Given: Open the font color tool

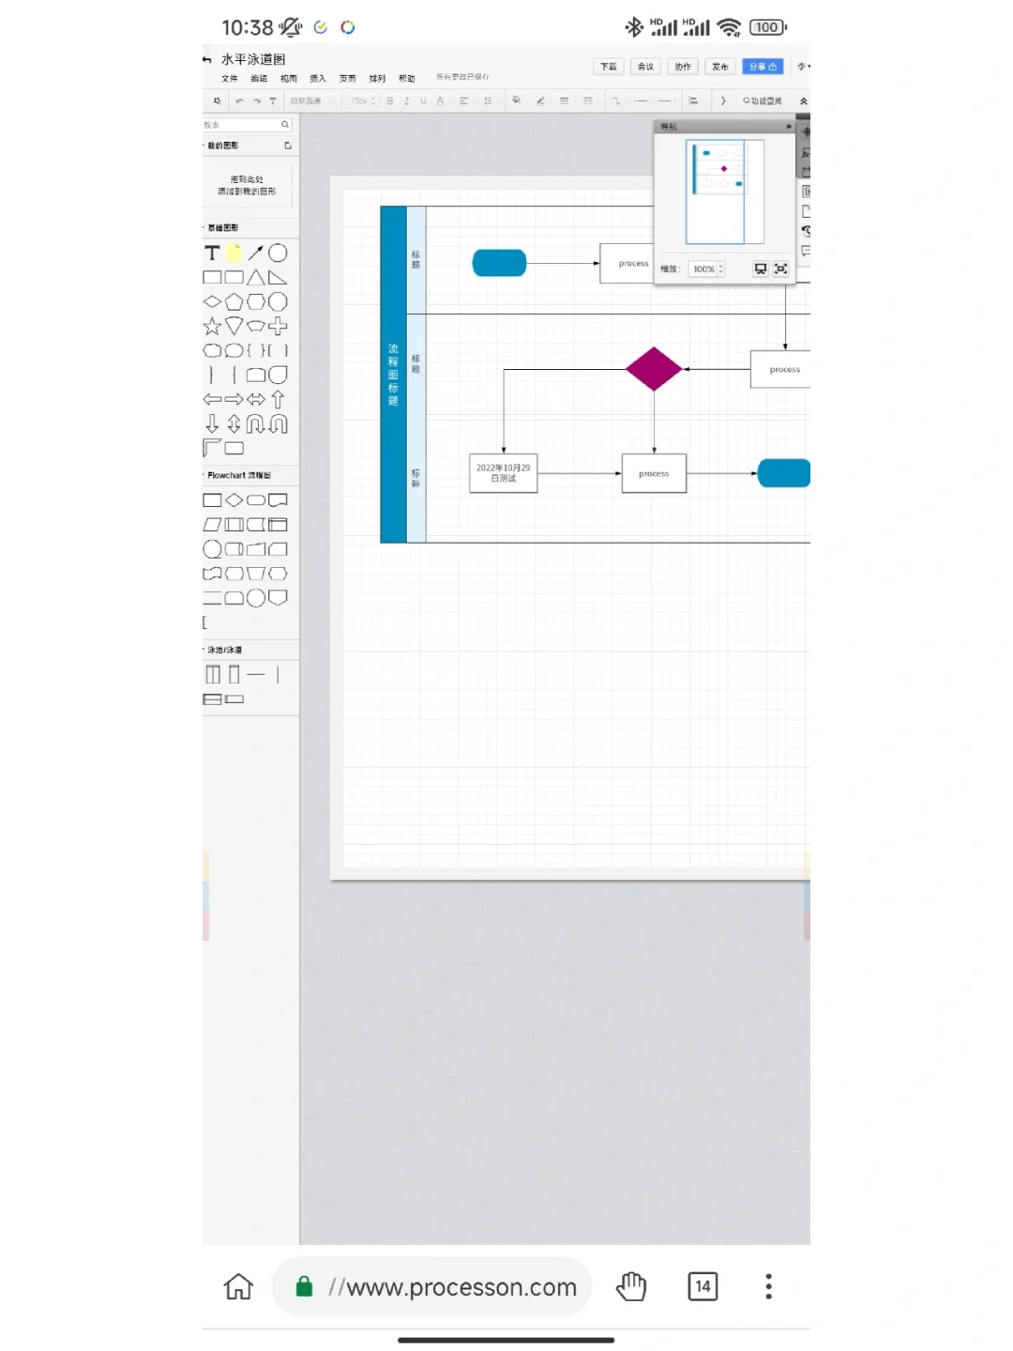Looking at the screenshot, I should click(x=440, y=100).
